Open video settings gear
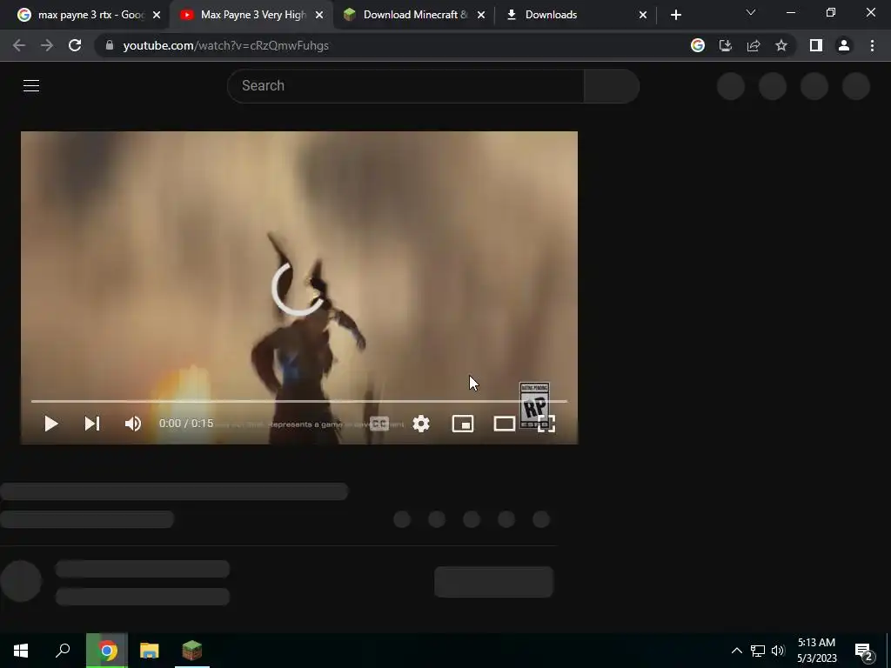 point(421,424)
